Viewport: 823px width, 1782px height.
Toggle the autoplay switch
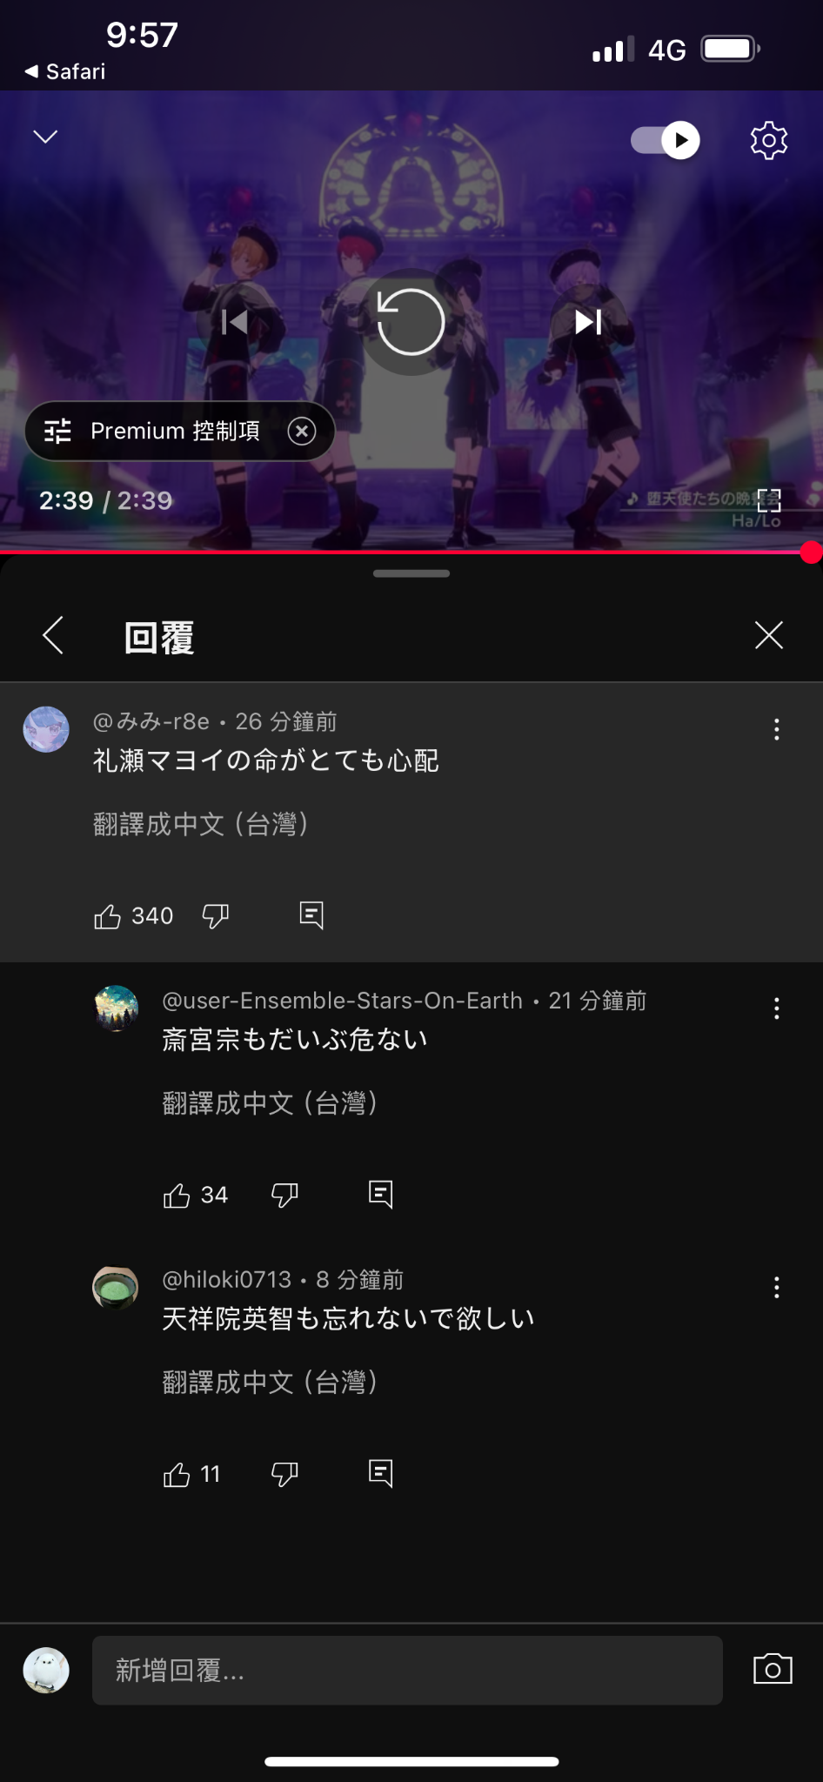[666, 140]
